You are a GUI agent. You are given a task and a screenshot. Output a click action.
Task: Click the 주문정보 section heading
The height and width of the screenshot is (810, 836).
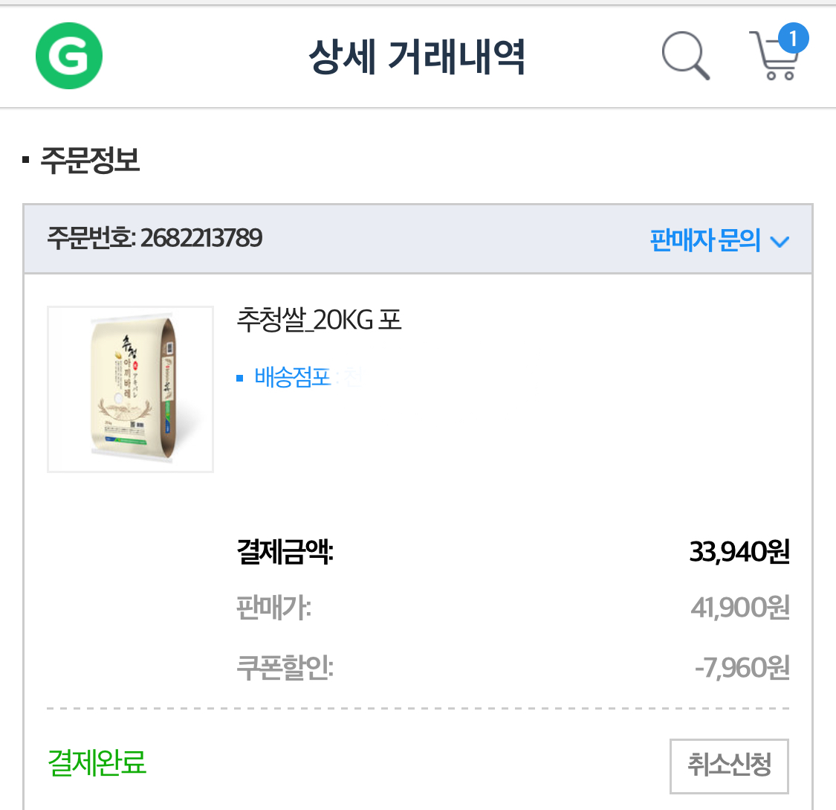90,160
